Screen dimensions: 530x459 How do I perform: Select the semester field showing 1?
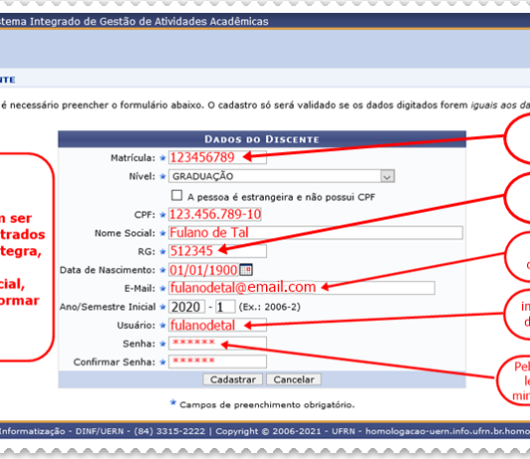coord(225,307)
